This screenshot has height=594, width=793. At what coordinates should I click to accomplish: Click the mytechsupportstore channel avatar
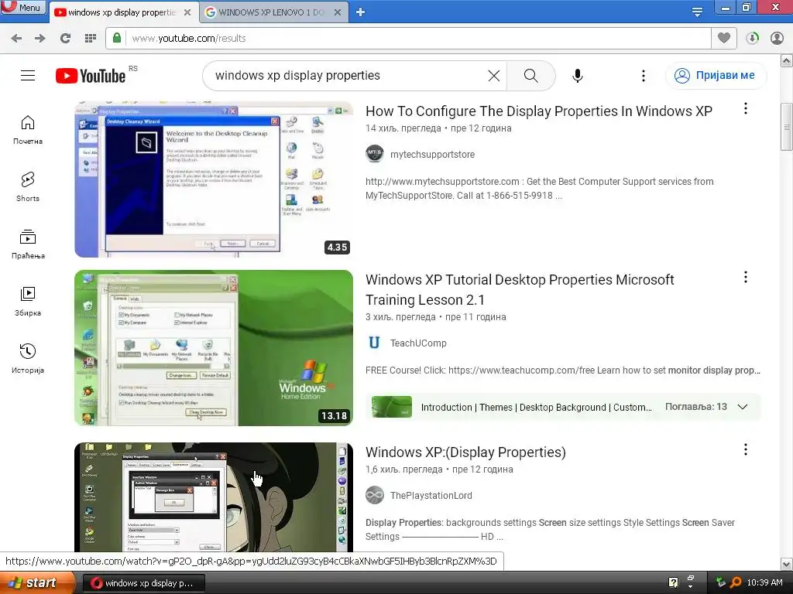(375, 154)
